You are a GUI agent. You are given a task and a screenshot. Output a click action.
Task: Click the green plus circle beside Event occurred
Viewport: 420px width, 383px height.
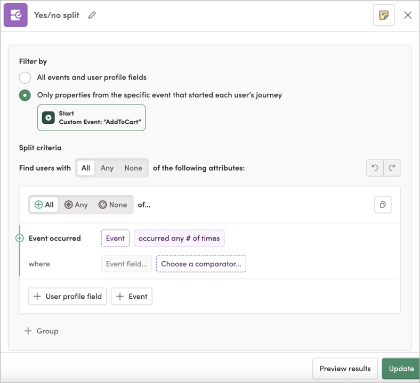tap(20, 238)
